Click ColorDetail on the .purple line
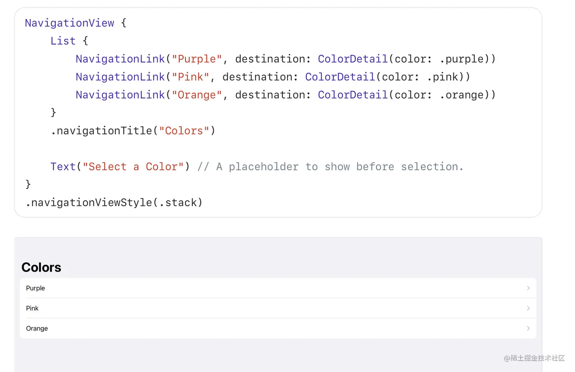Image resolution: width=575 pixels, height=372 pixels. (x=353, y=59)
